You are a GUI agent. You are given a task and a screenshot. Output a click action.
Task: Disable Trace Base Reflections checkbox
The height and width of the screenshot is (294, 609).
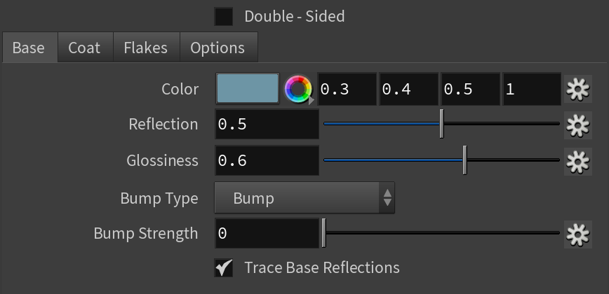[x=224, y=267]
